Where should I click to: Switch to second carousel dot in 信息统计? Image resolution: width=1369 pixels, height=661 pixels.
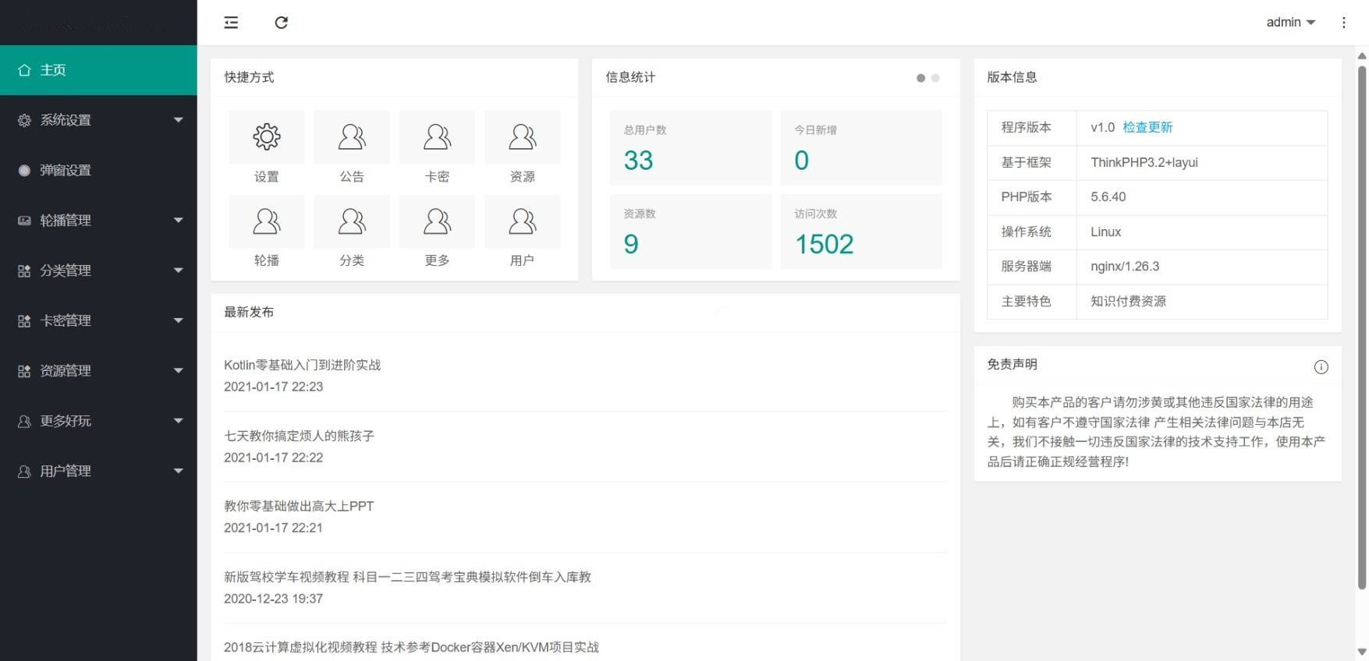point(935,78)
